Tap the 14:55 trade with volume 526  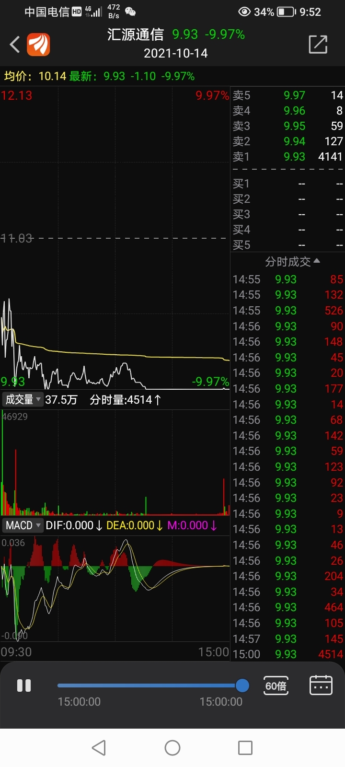tap(287, 311)
